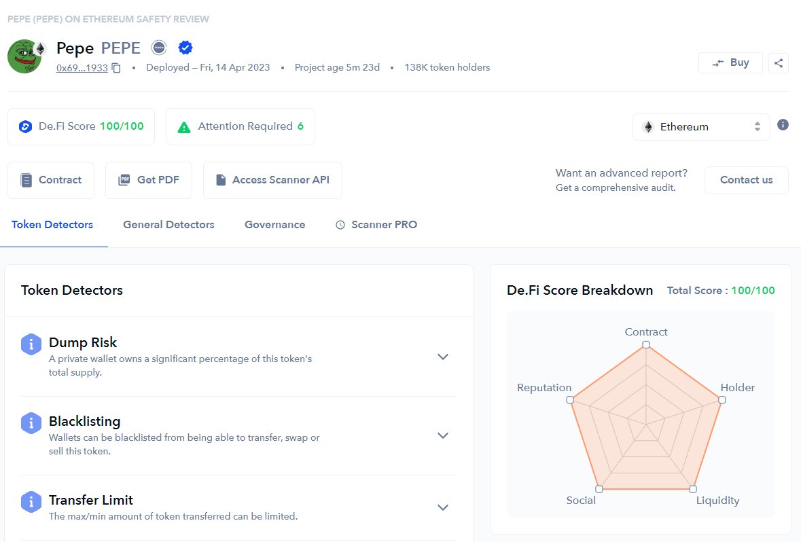This screenshot has height=542, width=801.
Task: Click 'Deployed – Fri, 14 Apr 2023' text
Action: 208,67
